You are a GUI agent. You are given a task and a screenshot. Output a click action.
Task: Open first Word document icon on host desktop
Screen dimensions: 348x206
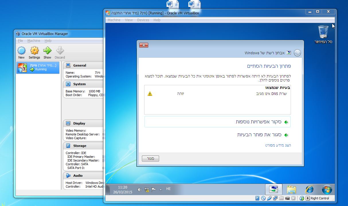[x=172, y=4]
